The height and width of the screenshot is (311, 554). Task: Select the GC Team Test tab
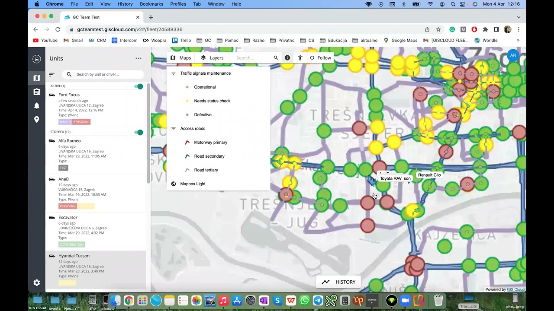click(x=102, y=17)
